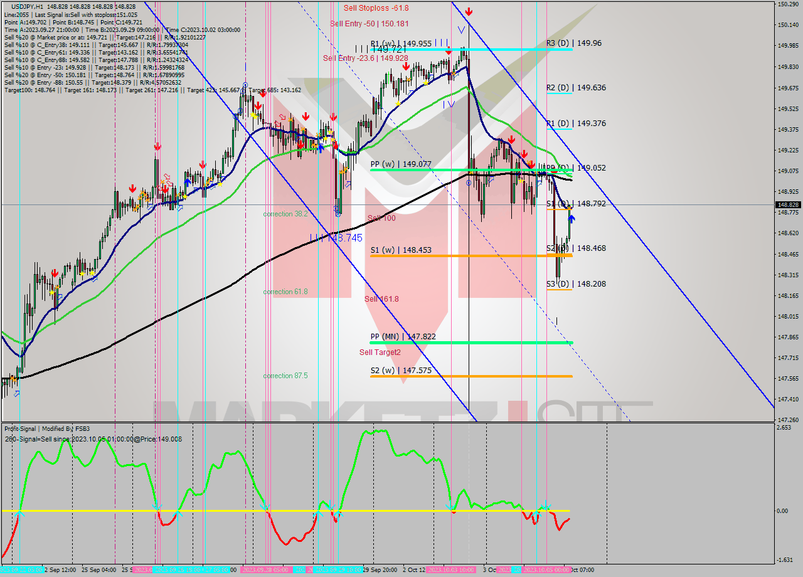The height and width of the screenshot is (577, 803).
Task: Click the red sell arrow above the highest candle
Action: pyautogui.click(x=469, y=10)
